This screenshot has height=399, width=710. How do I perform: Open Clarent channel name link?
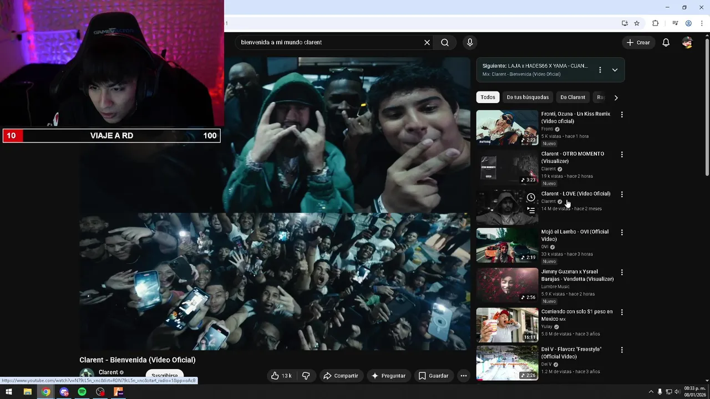108,372
